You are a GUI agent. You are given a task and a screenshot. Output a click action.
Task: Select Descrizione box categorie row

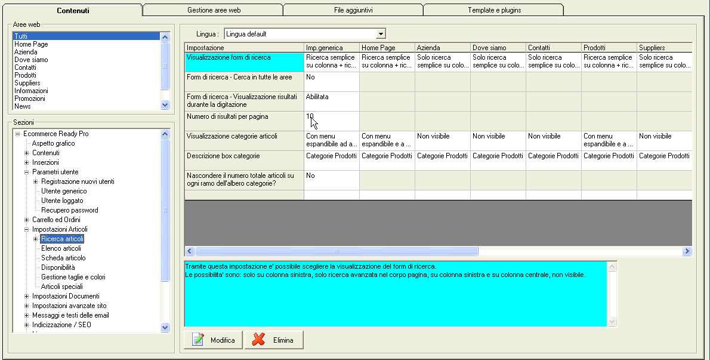(244, 161)
